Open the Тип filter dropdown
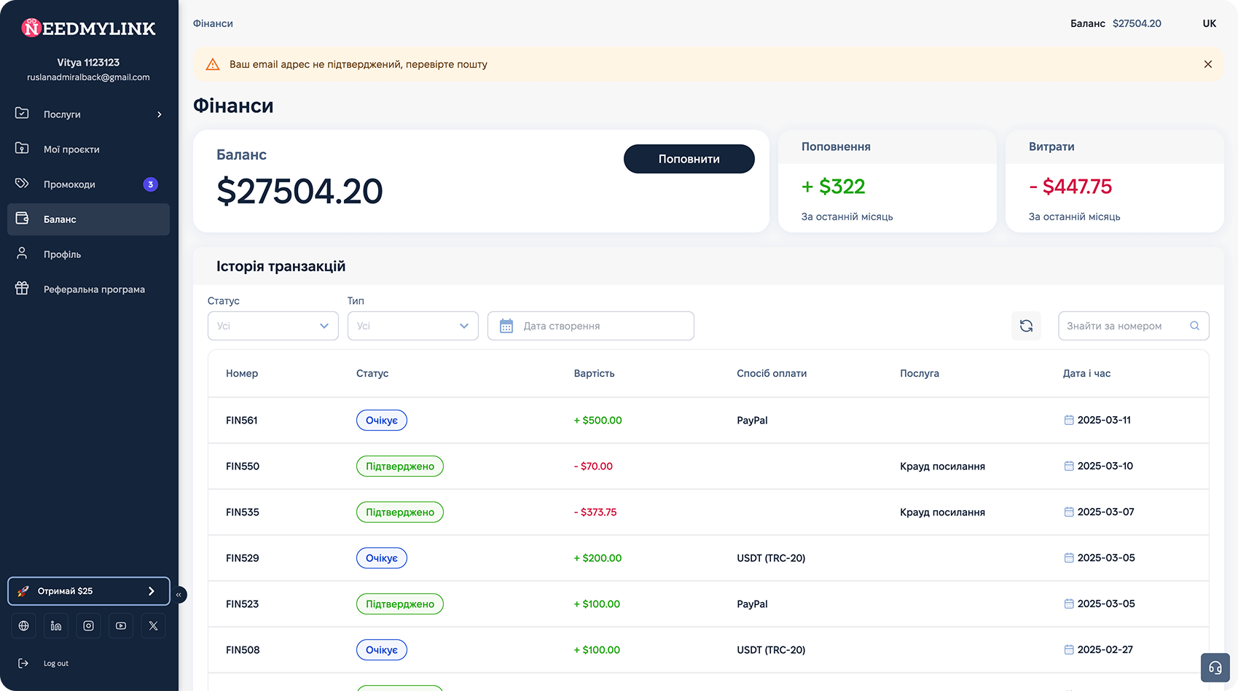The width and height of the screenshot is (1238, 691). [412, 326]
